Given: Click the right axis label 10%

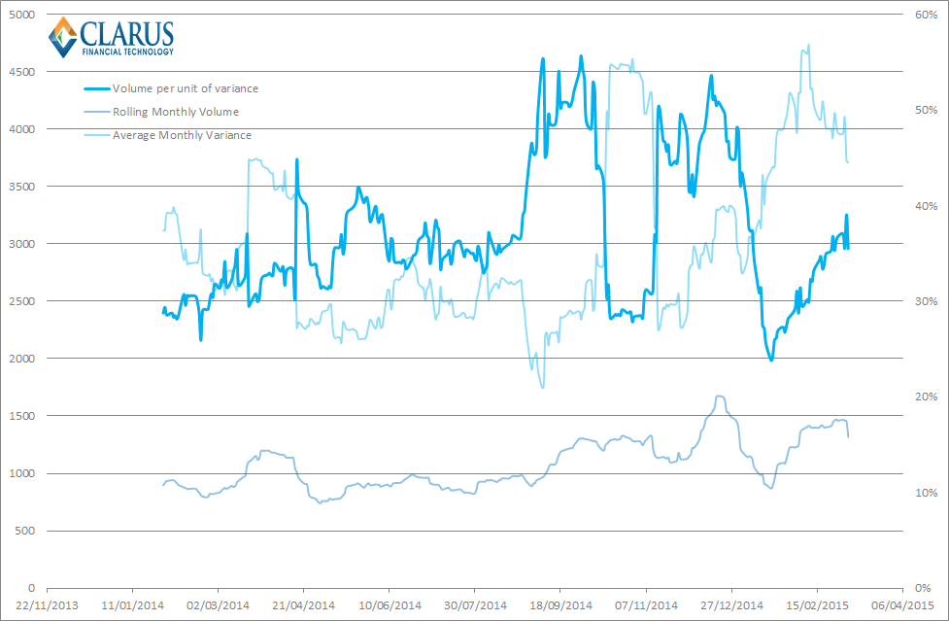Looking at the screenshot, I should pos(926,492).
